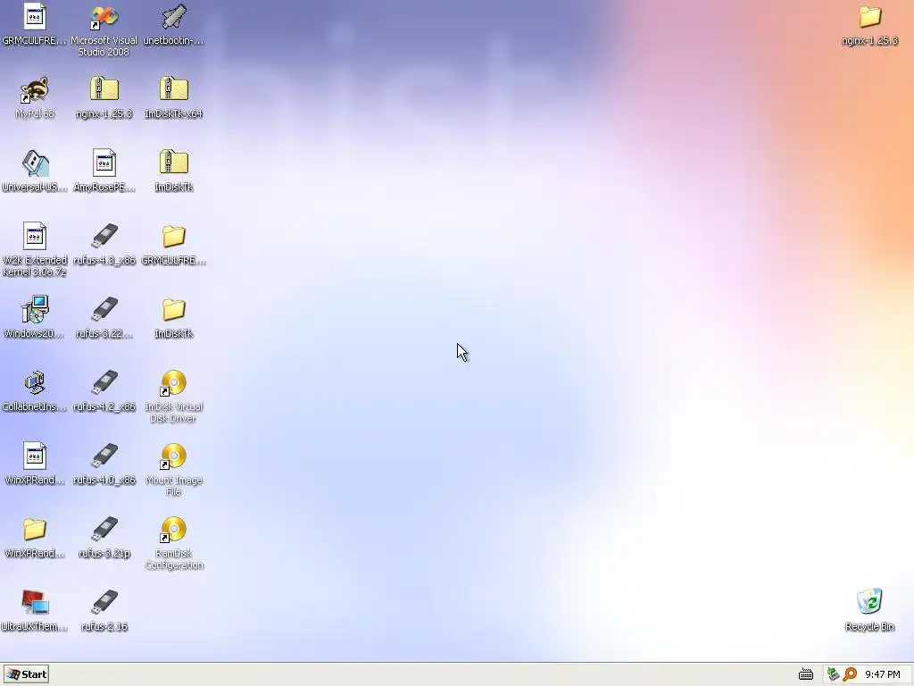Click the 9:47 PM clock
Viewport: 914px width, 686px height.
(x=883, y=675)
